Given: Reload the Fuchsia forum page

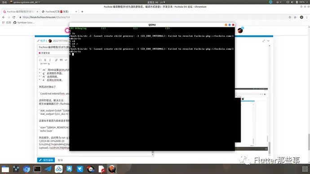Looking at the screenshot, I should [x=14, y=17].
